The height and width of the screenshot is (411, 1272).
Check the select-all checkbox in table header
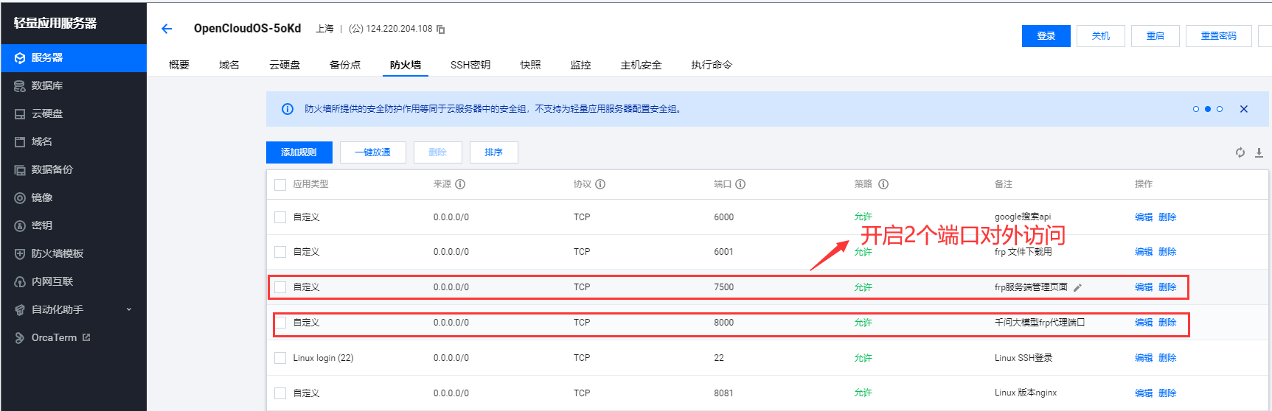tap(280, 185)
